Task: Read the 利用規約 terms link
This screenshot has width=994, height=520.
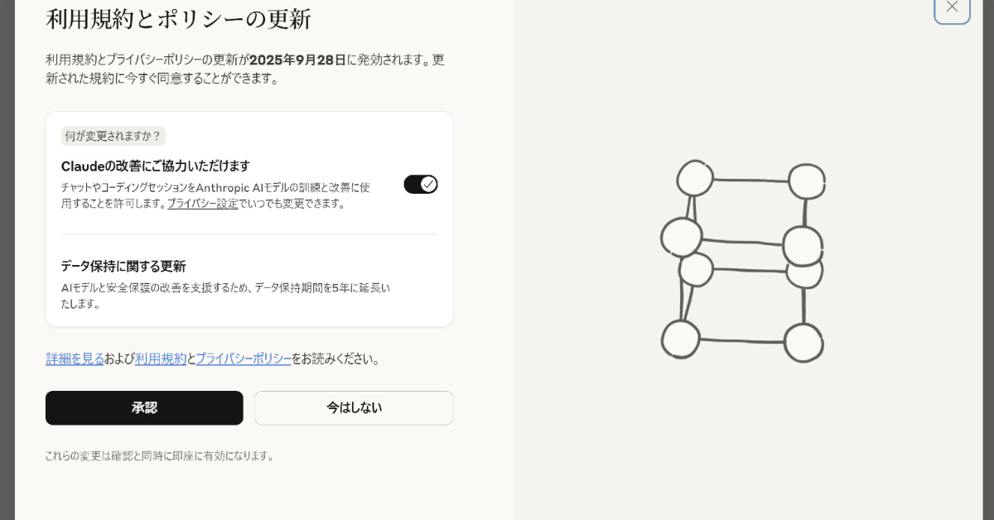Action: [x=161, y=359]
